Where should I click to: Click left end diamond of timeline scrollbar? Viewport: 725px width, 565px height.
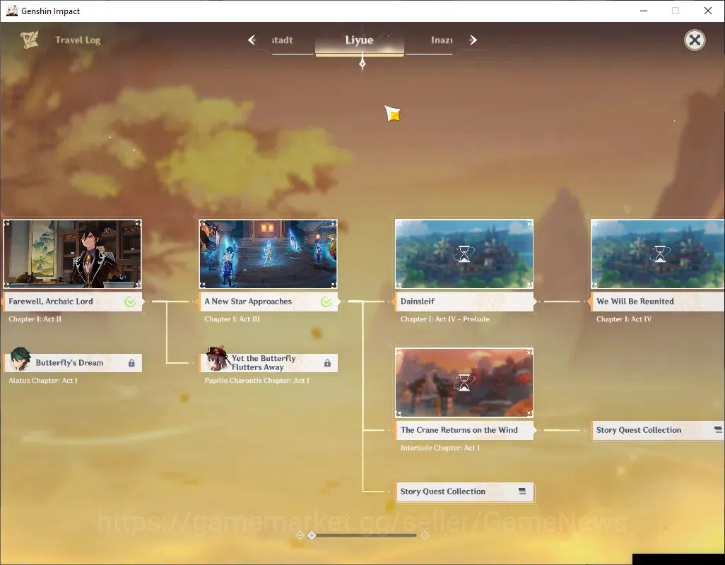[300, 535]
